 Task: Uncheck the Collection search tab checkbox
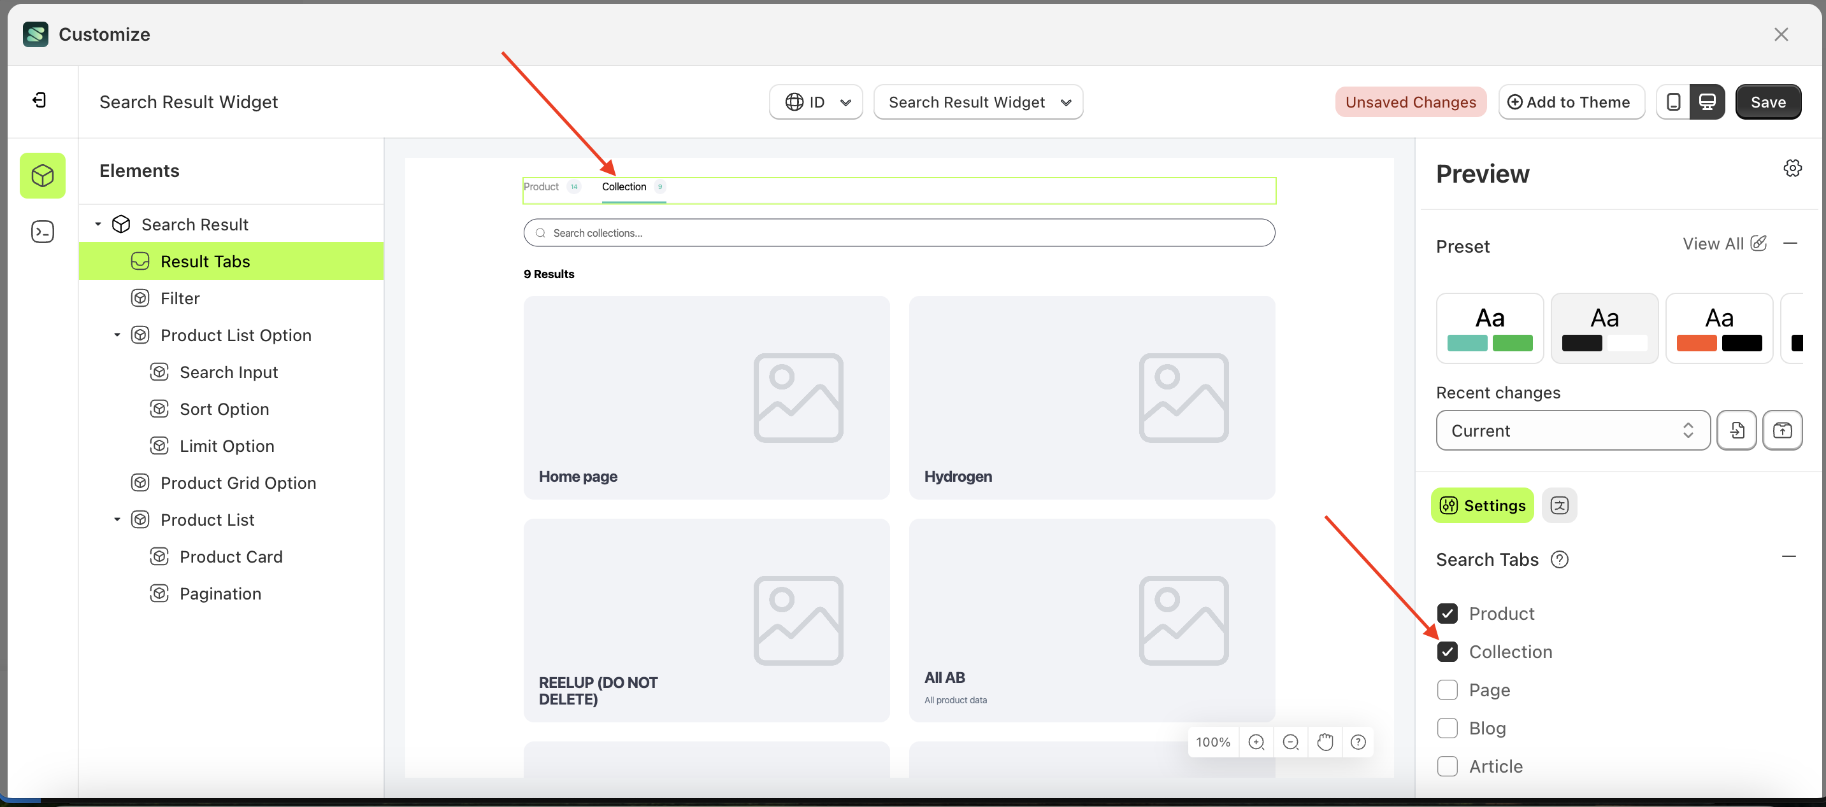pyautogui.click(x=1448, y=651)
